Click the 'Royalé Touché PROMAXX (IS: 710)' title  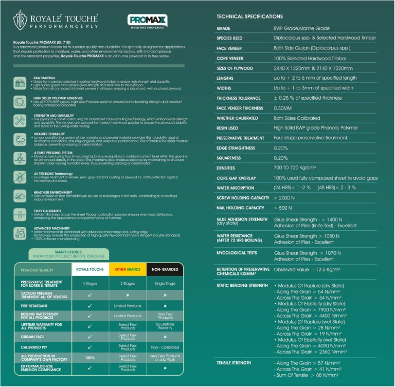42,42
